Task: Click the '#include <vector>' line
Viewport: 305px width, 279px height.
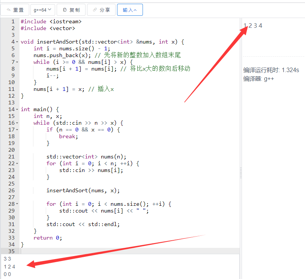Action: [48, 28]
